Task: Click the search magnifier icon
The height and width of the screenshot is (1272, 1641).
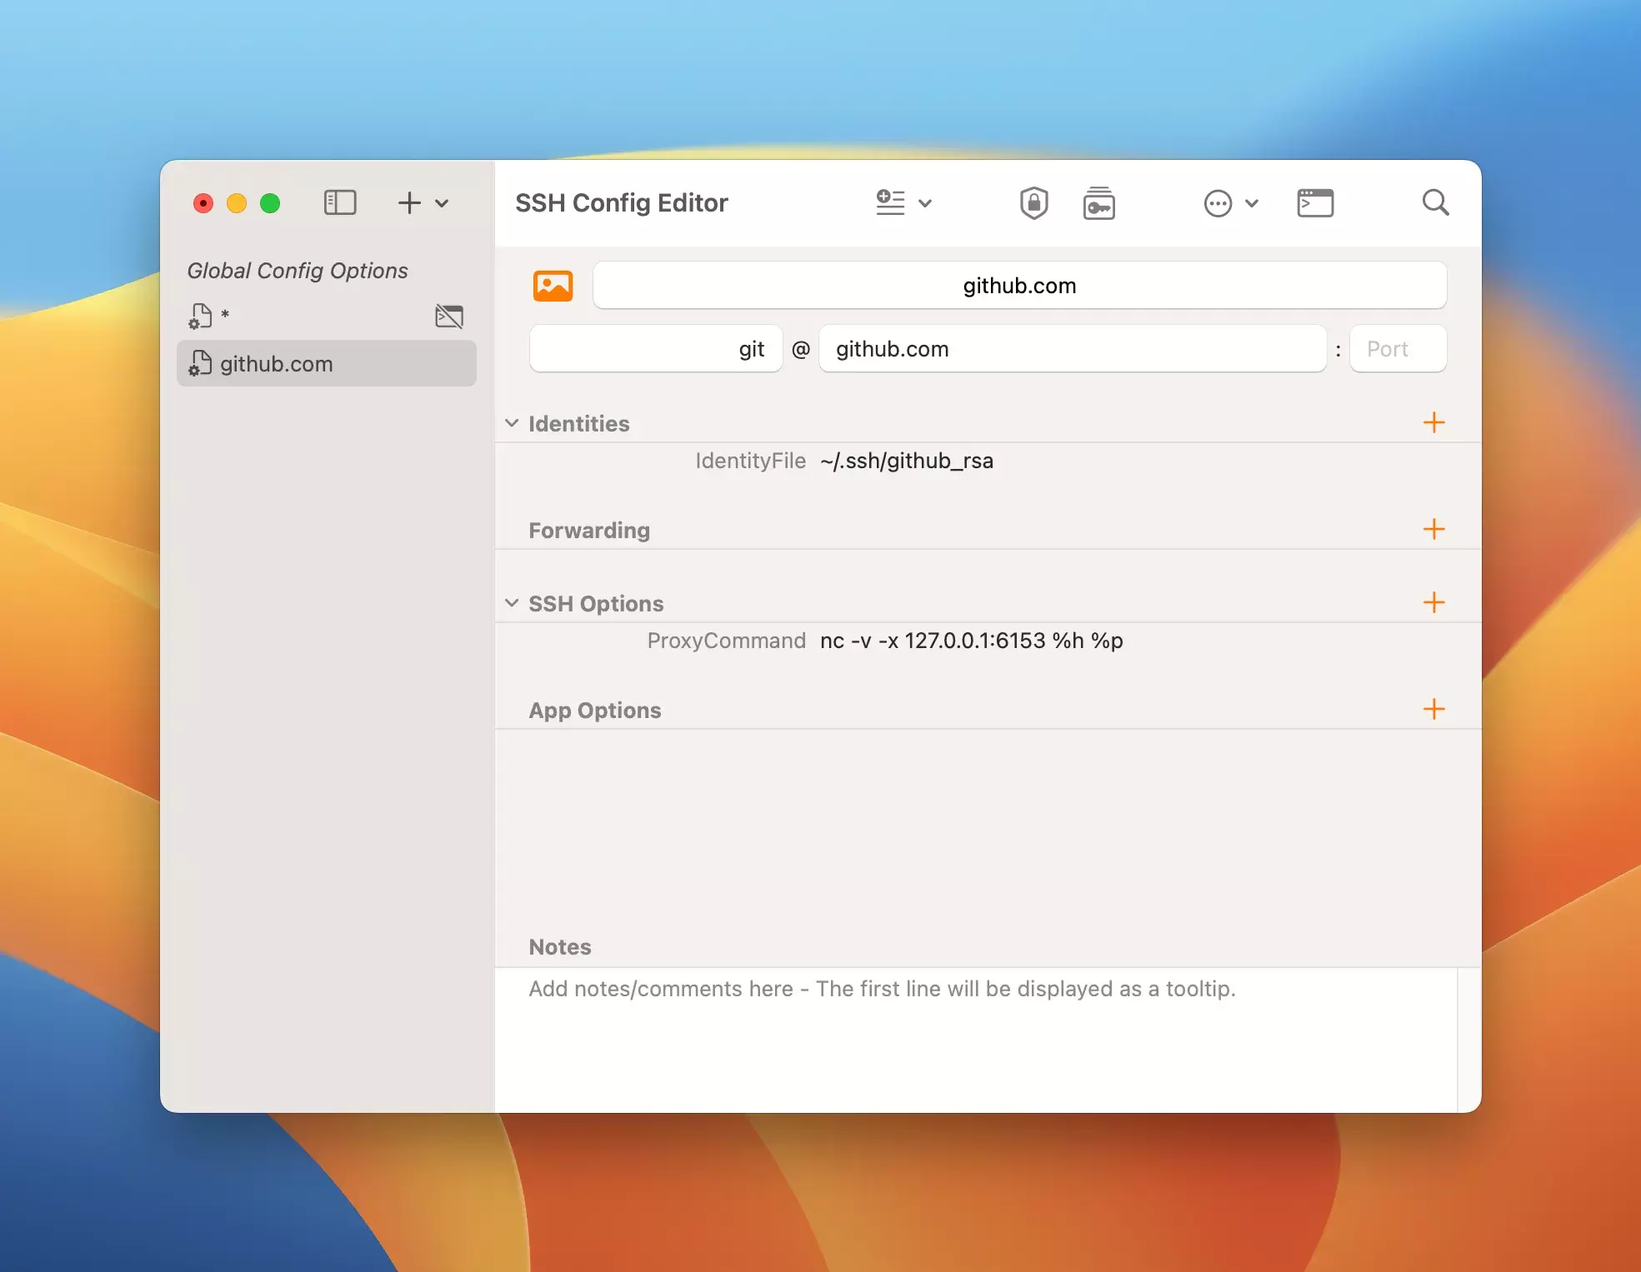Action: [1434, 202]
